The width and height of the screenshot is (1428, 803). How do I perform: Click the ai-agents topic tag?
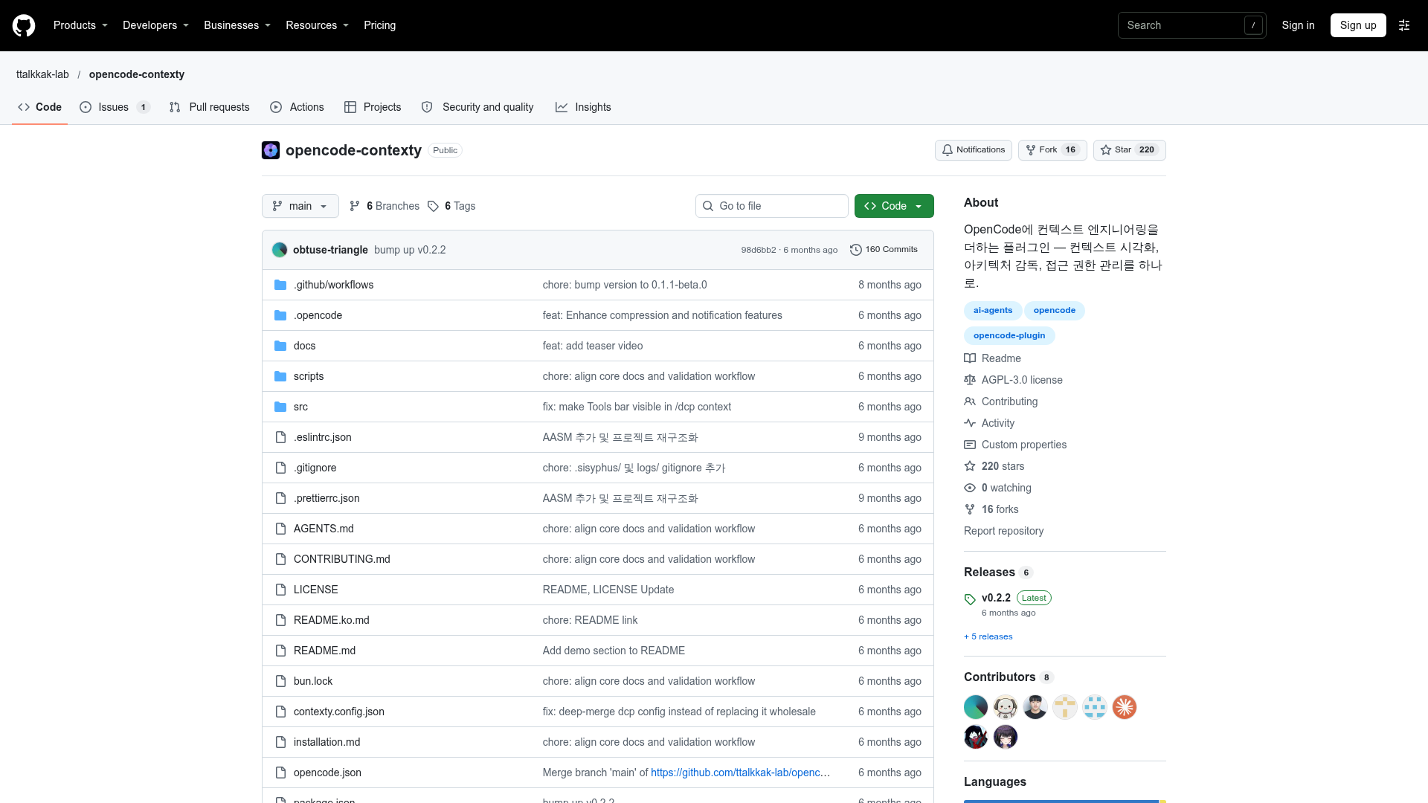(992, 310)
